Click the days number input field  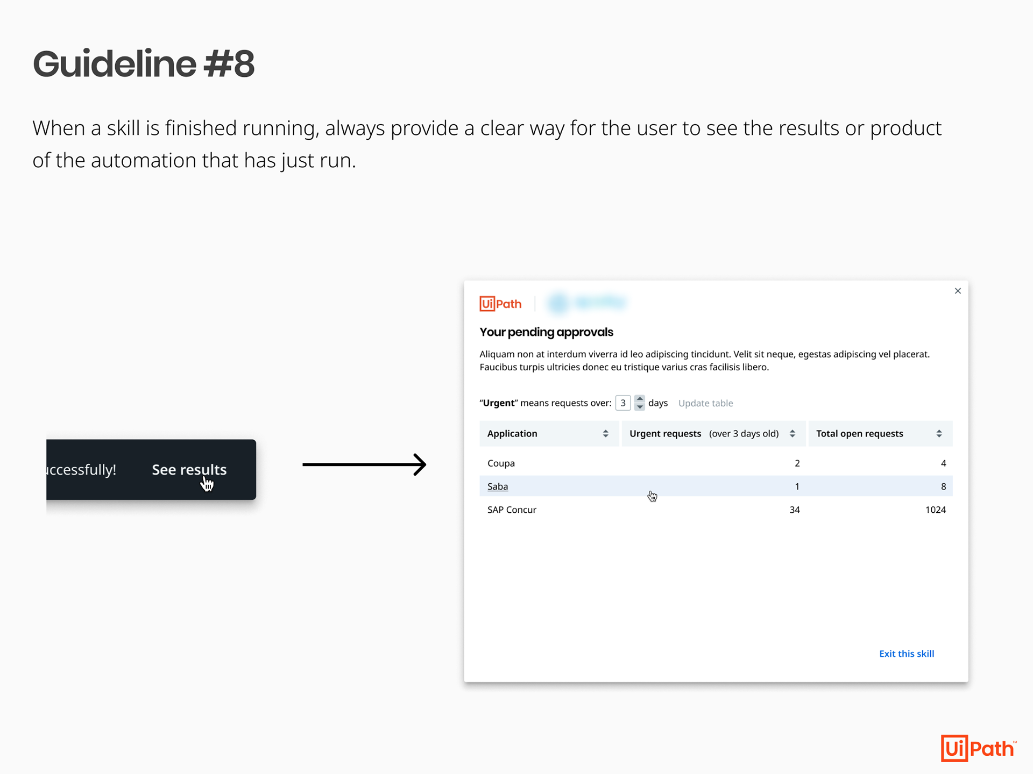click(622, 403)
